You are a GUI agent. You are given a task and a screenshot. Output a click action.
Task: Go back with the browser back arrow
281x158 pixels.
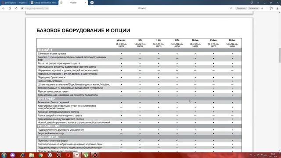point(4,8)
